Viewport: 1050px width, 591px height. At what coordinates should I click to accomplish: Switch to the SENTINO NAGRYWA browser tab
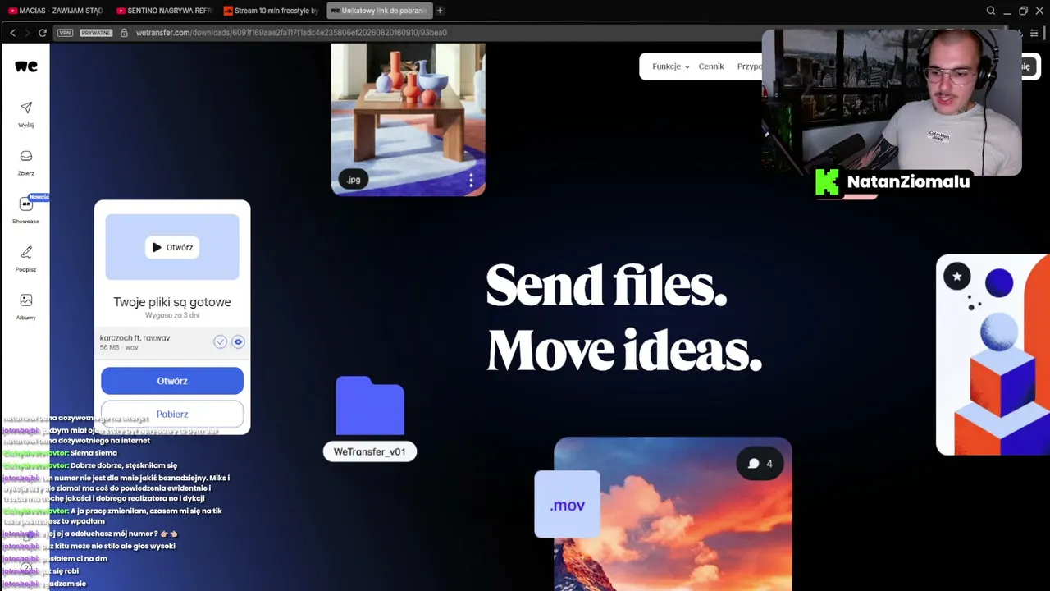coord(164,11)
